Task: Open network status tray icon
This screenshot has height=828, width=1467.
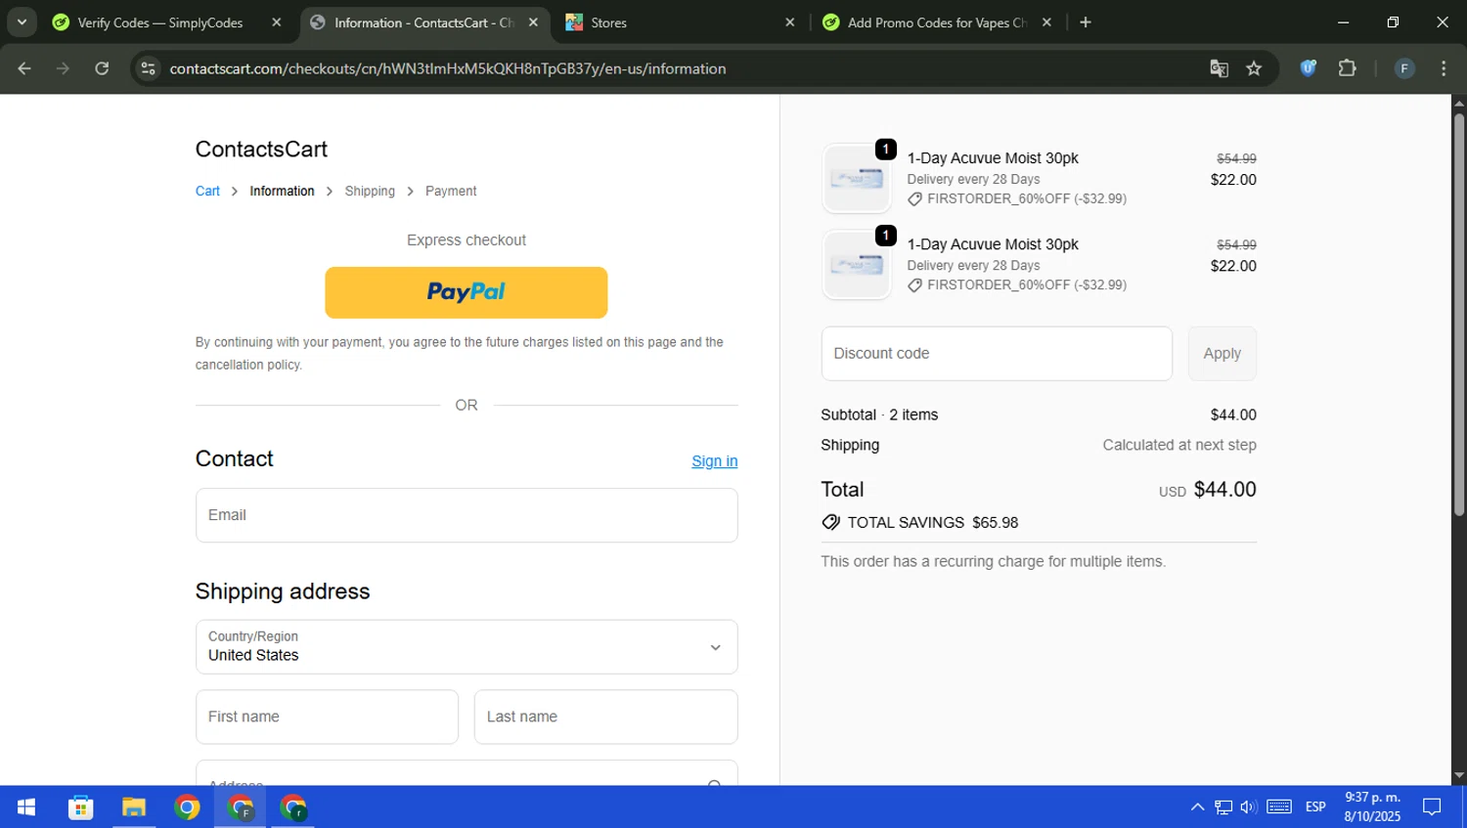Action: coord(1223,807)
